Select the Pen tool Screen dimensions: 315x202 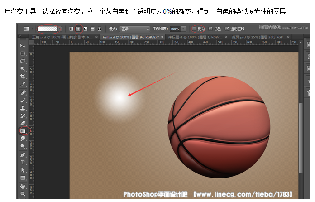tap(23, 155)
